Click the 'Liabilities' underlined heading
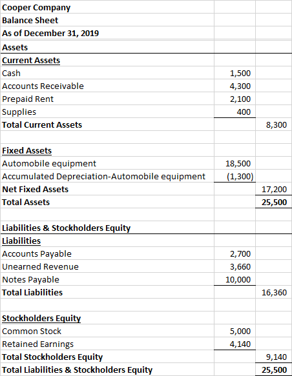Image resolution: width=292 pixels, height=376 pixels. [21, 241]
